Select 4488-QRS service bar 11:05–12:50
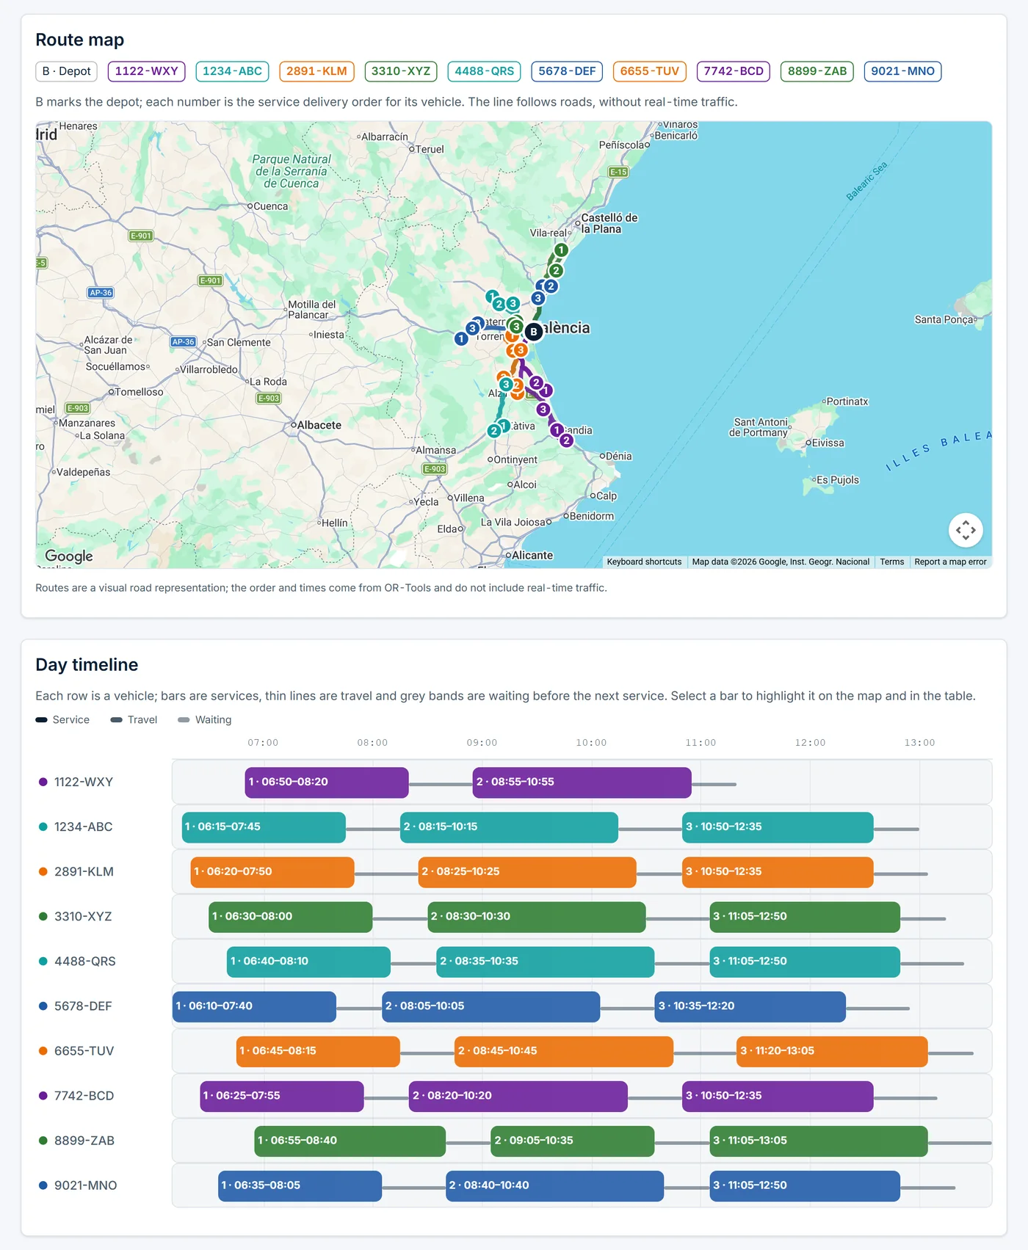The height and width of the screenshot is (1250, 1028). coord(805,962)
